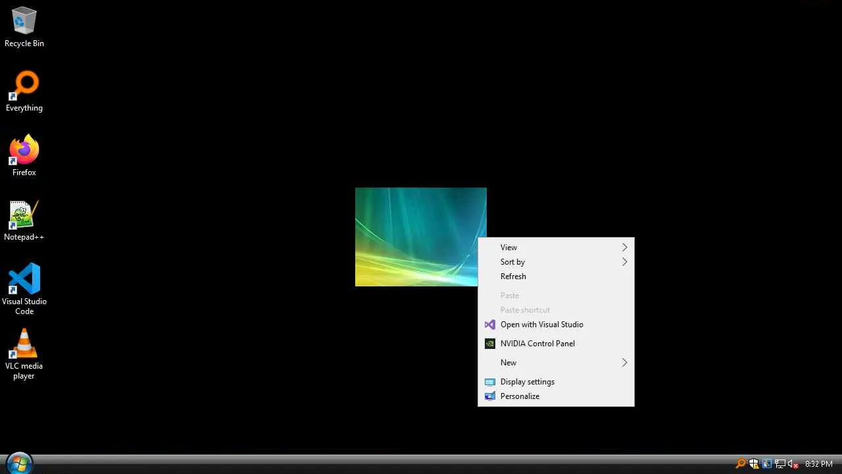
Task: Click the muted speaker volume tray icon
Action: pyautogui.click(x=793, y=464)
